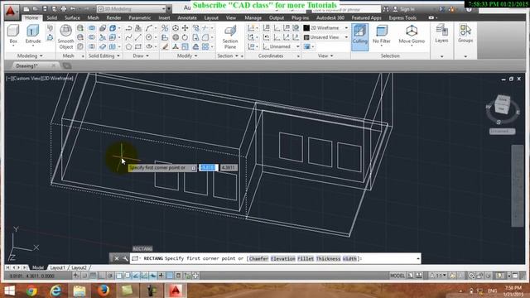Toggle Polar Tracking in status bar
Screen dimensions: 530x298
[x=110, y=276]
